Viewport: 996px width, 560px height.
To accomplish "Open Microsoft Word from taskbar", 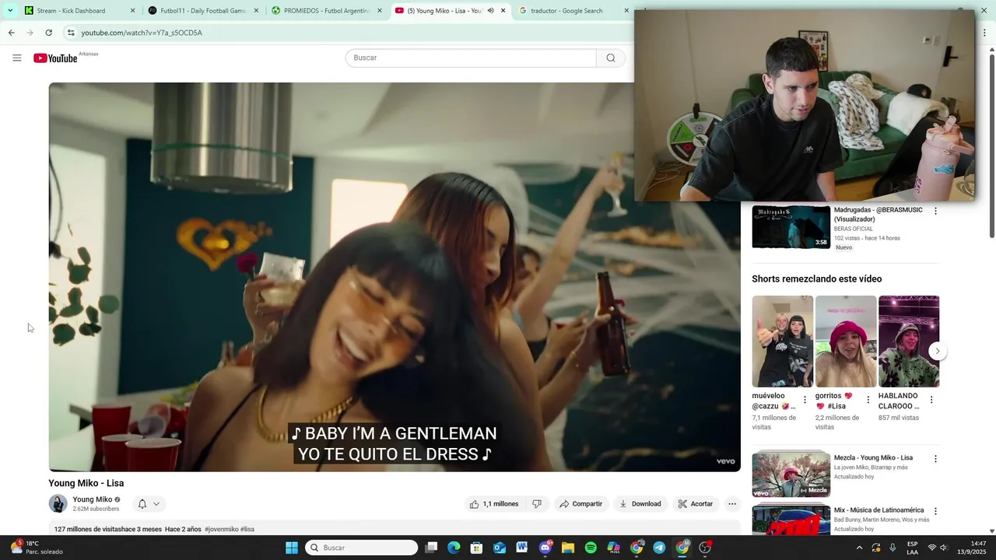I will coord(522,548).
